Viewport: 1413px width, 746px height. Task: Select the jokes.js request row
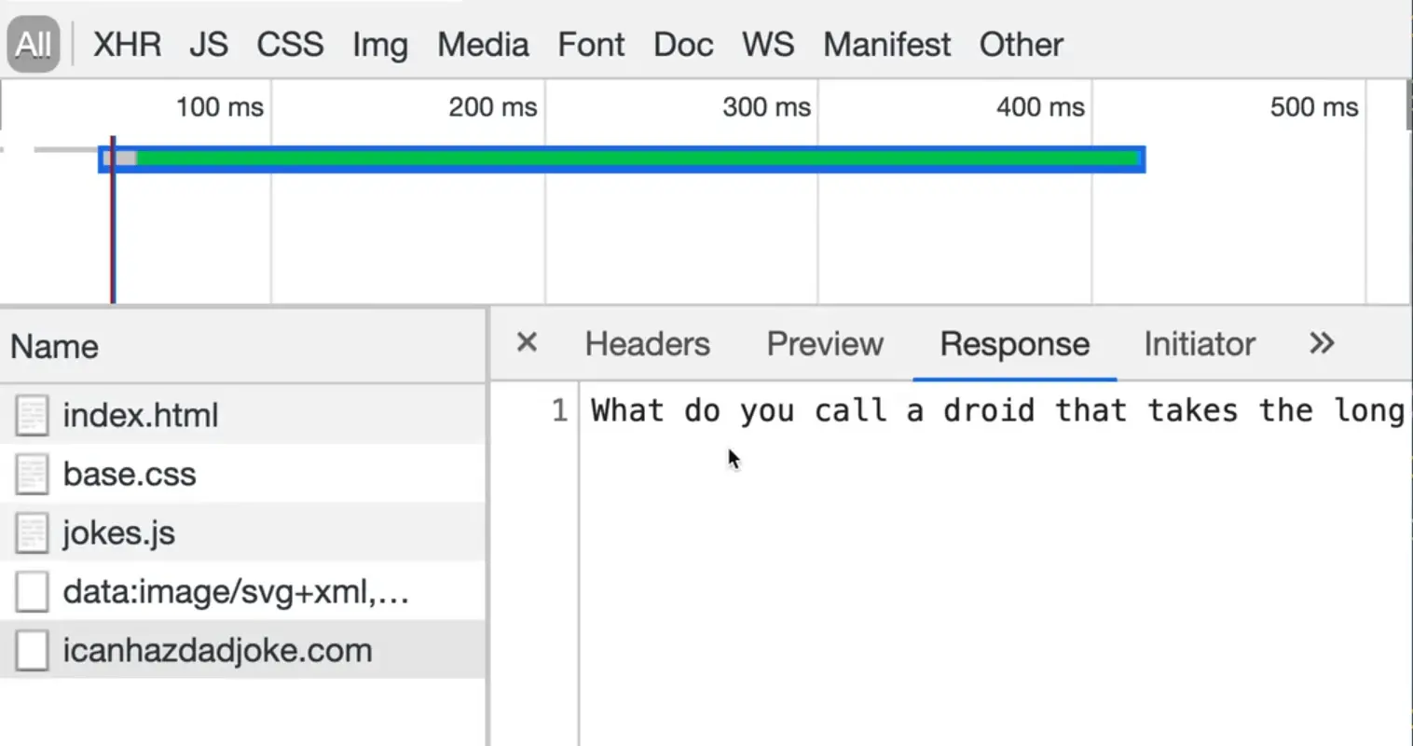pos(119,533)
